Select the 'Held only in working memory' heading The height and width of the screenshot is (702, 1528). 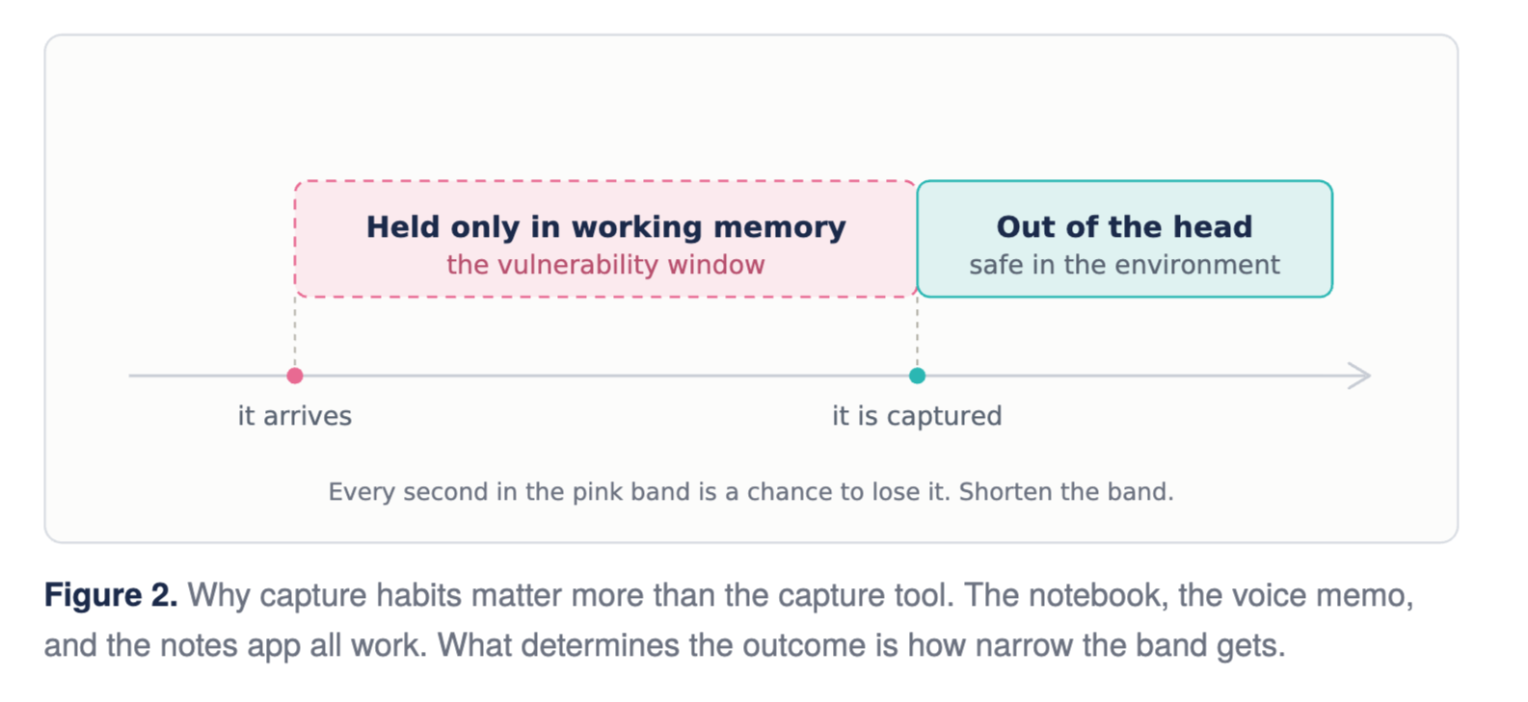pyautogui.click(x=605, y=227)
